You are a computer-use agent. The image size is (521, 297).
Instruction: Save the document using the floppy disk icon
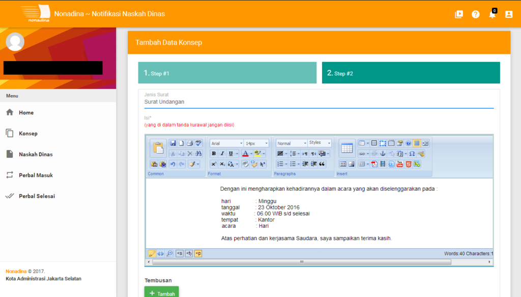(x=173, y=143)
